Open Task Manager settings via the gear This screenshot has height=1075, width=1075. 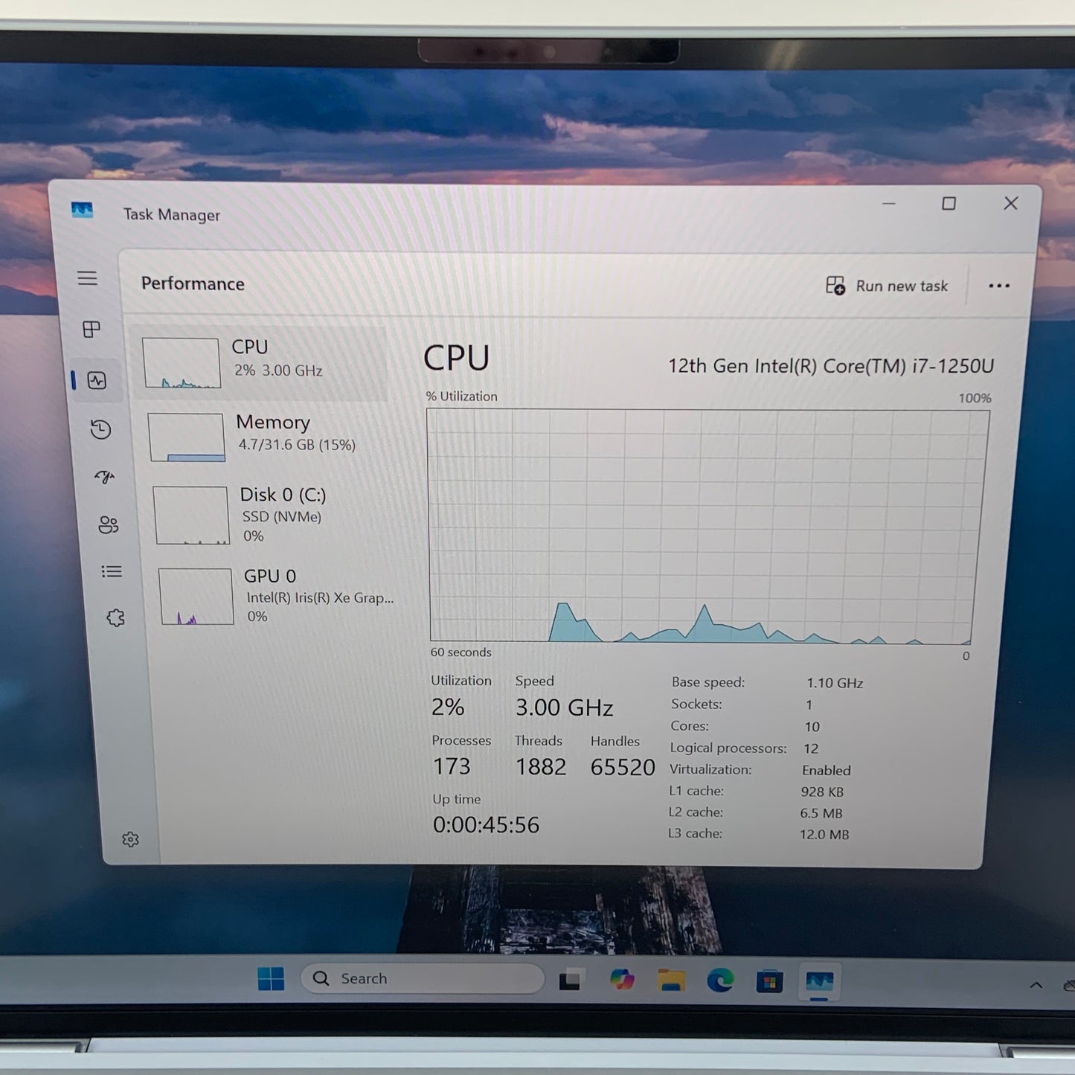131,838
